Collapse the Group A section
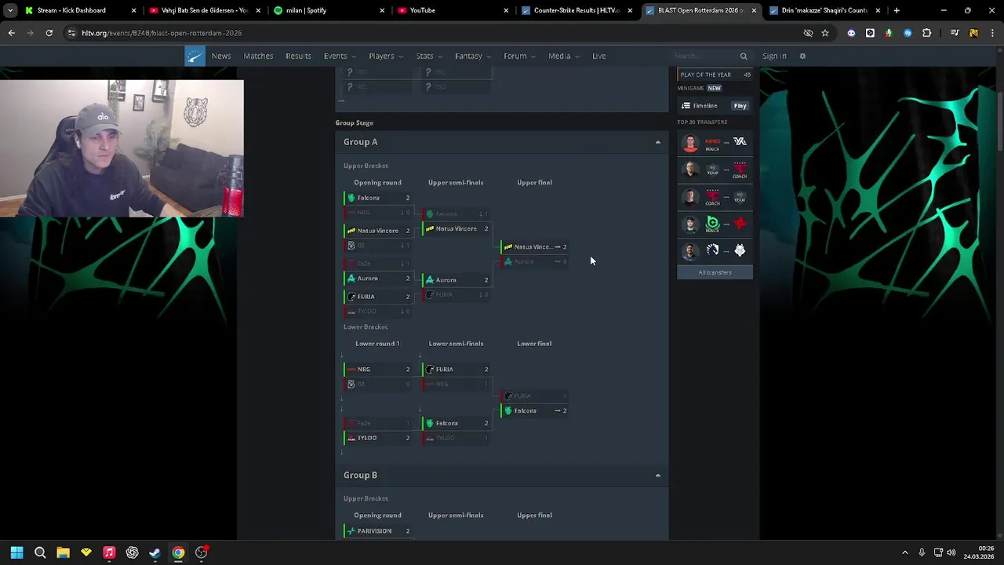This screenshot has height=565, width=1004. coord(657,142)
